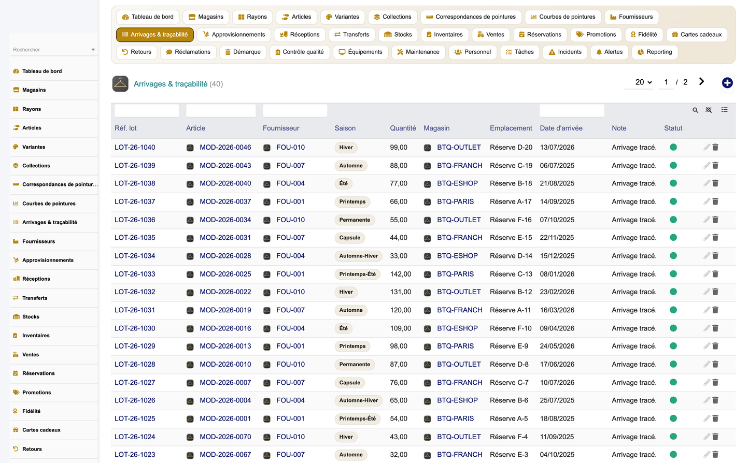749x463 pixels.
Task: Open lot link LOT-26-1027
Action: [x=135, y=382]
